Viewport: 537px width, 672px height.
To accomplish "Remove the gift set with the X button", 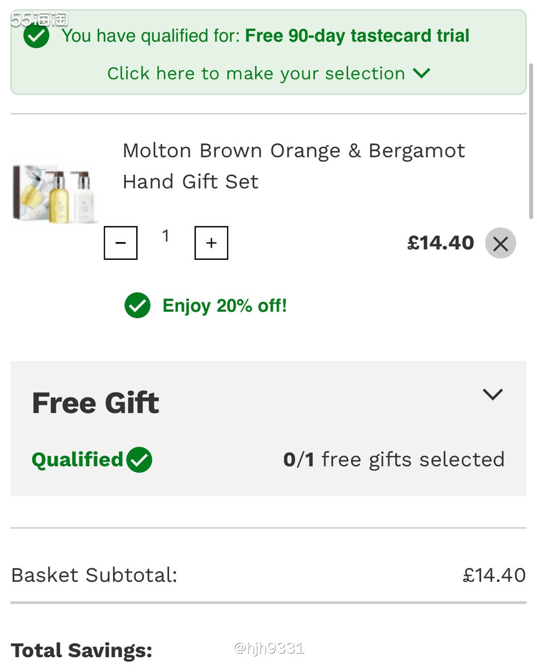I will point(500,243).
